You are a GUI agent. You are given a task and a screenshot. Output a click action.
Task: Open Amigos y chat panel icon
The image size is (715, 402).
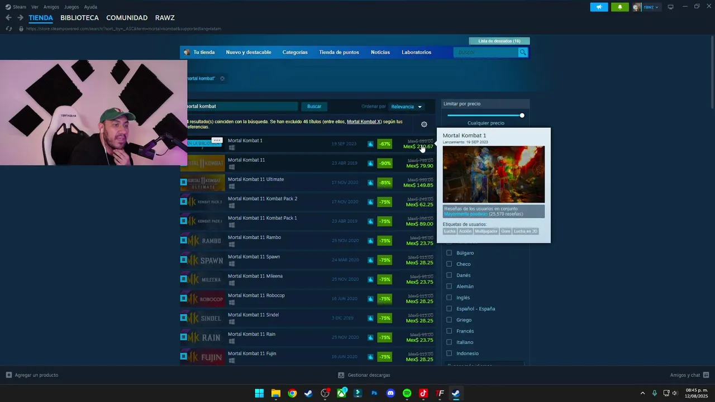(x=706, y=375)
